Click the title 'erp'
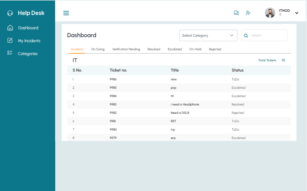The width and height of the screenshot is (307, 191). (x=173, y=138)
